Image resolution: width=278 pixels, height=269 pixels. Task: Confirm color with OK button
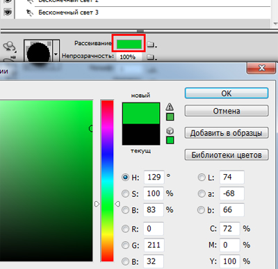(x=227, y=94)
